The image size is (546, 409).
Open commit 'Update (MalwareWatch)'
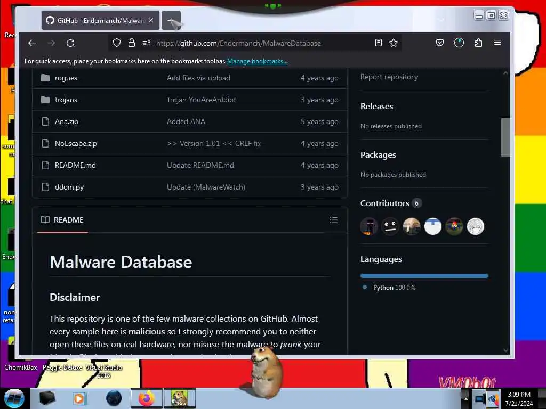(x=206, y=187)
